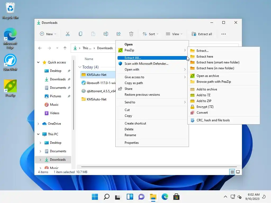Open the clock and date flyout
The width and height of the screenshot is (271, 203).
click(x=252, y=197)
